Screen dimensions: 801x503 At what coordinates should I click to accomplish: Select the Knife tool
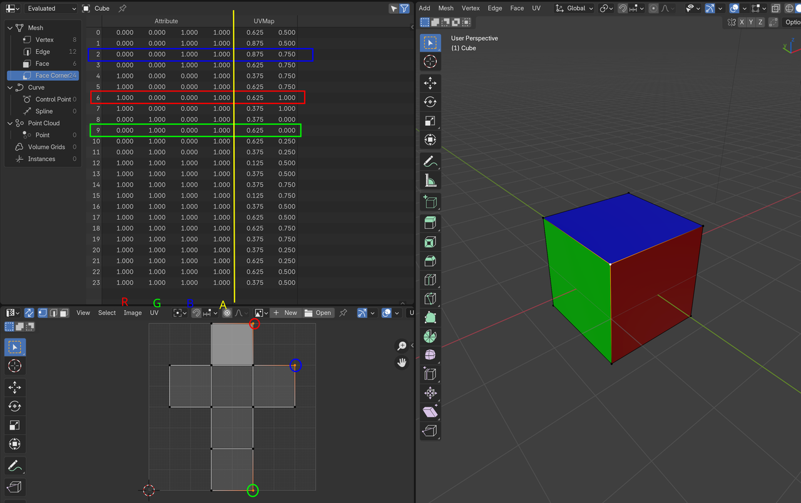(x=431, y=298)
